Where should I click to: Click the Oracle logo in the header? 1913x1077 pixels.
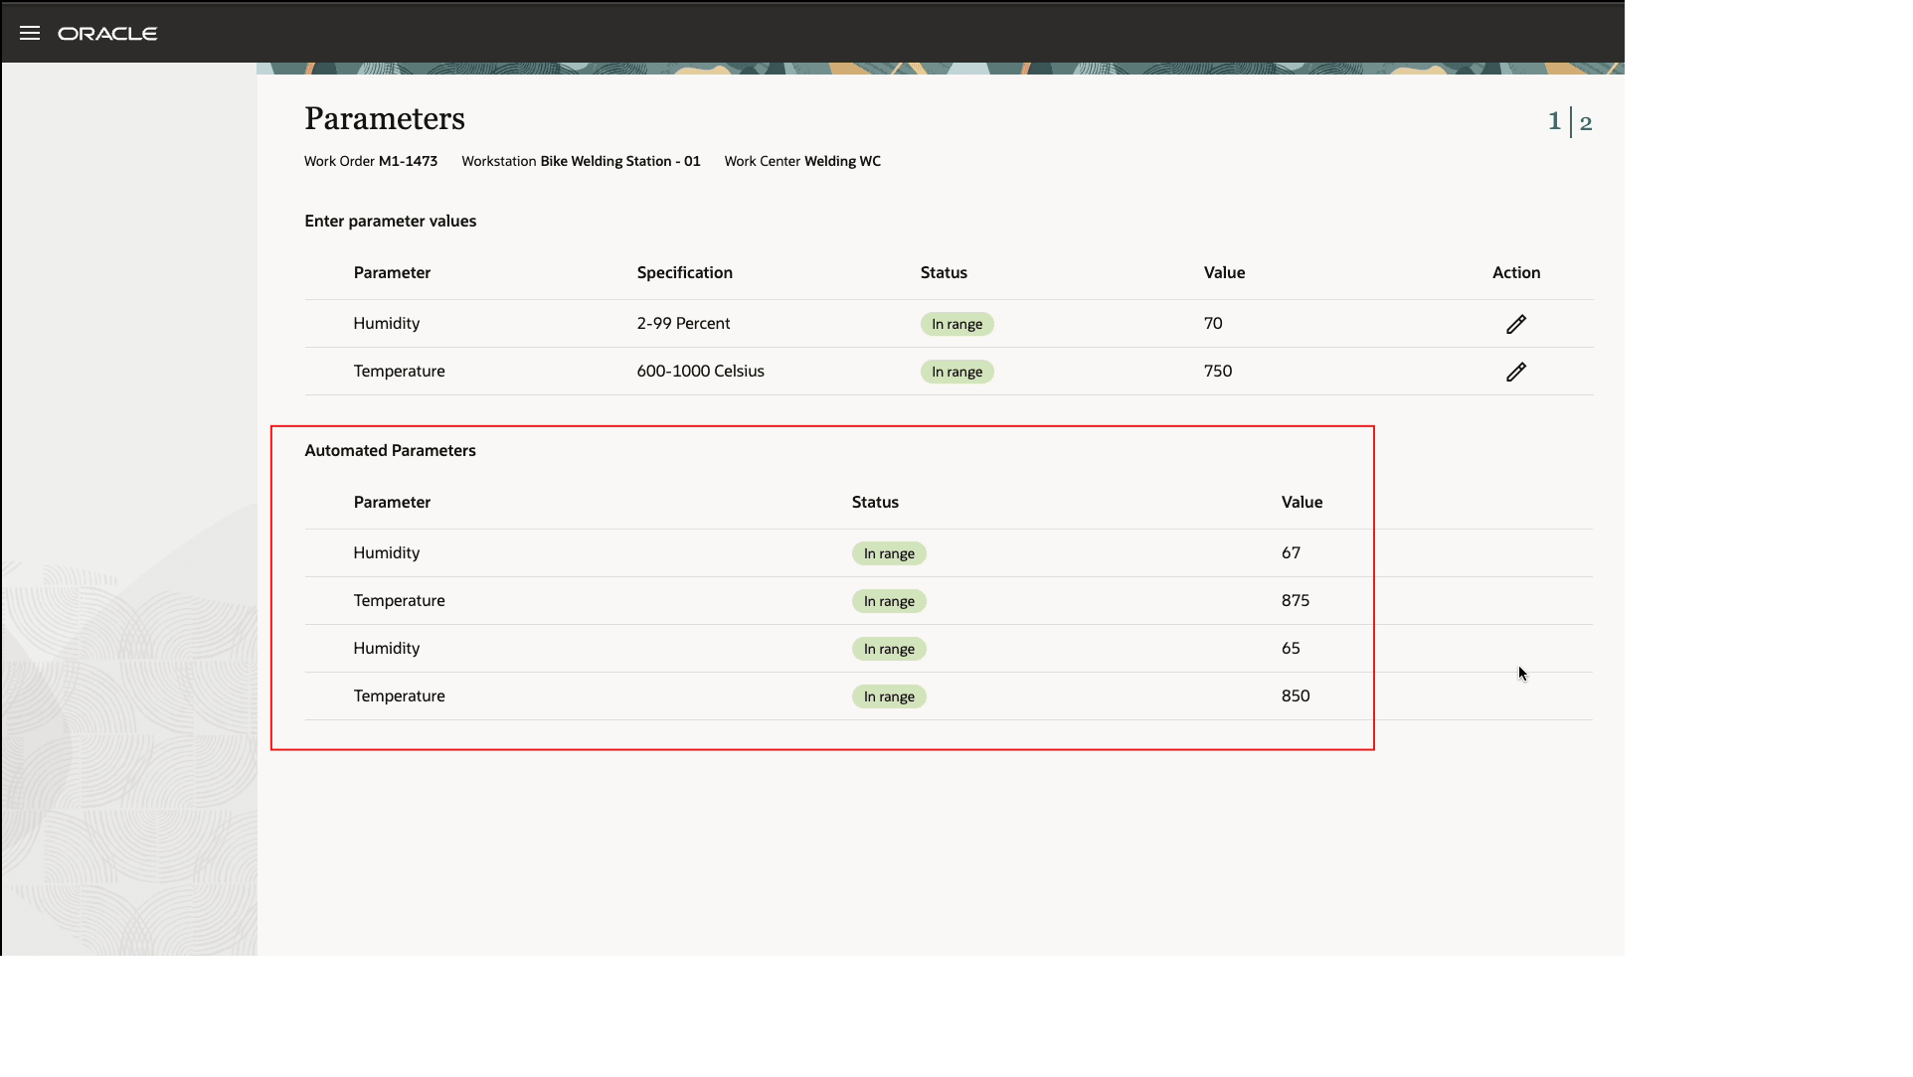pos(107,33)
